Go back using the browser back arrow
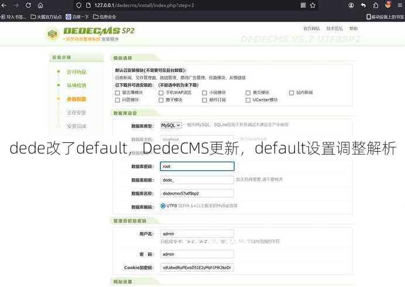Viewport: 405px width, 287px height. [4, 5]
